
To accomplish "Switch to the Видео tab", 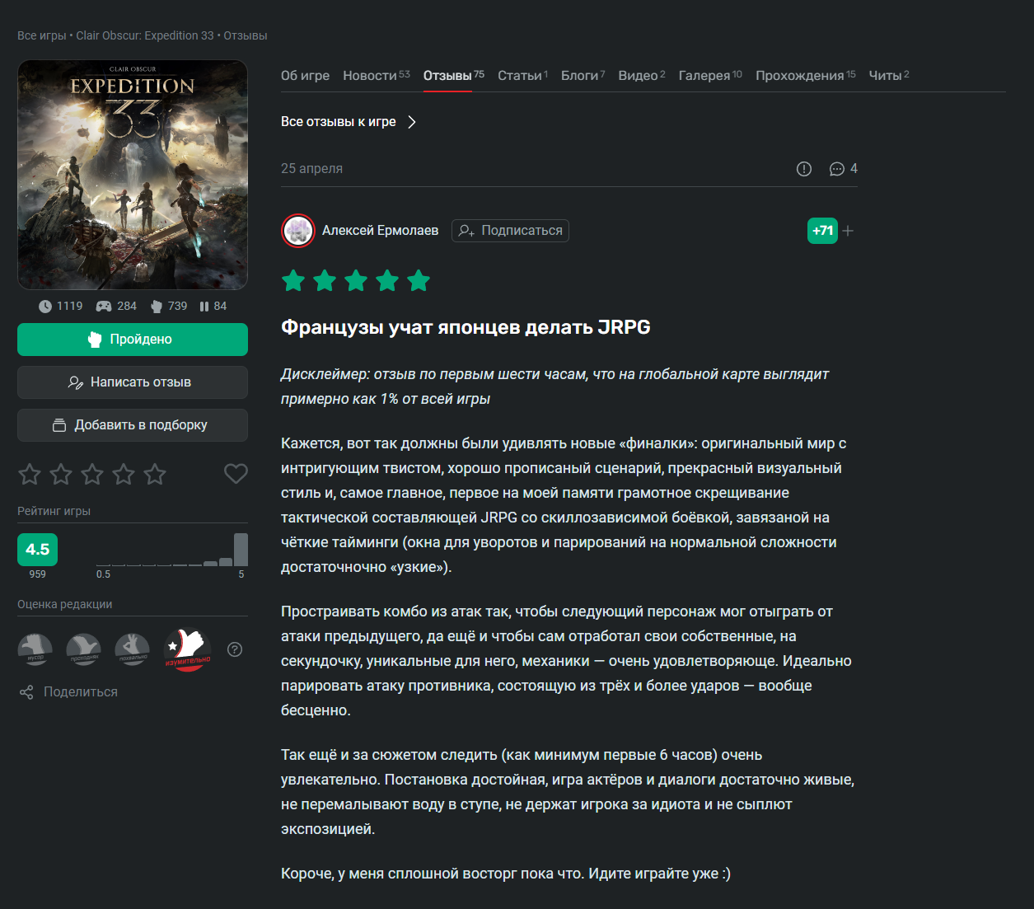I will click(642, 76).
